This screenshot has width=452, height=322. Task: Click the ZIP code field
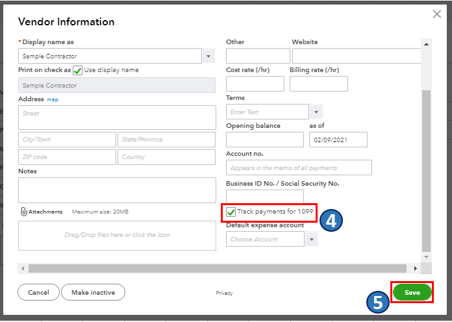pos(67,157)
